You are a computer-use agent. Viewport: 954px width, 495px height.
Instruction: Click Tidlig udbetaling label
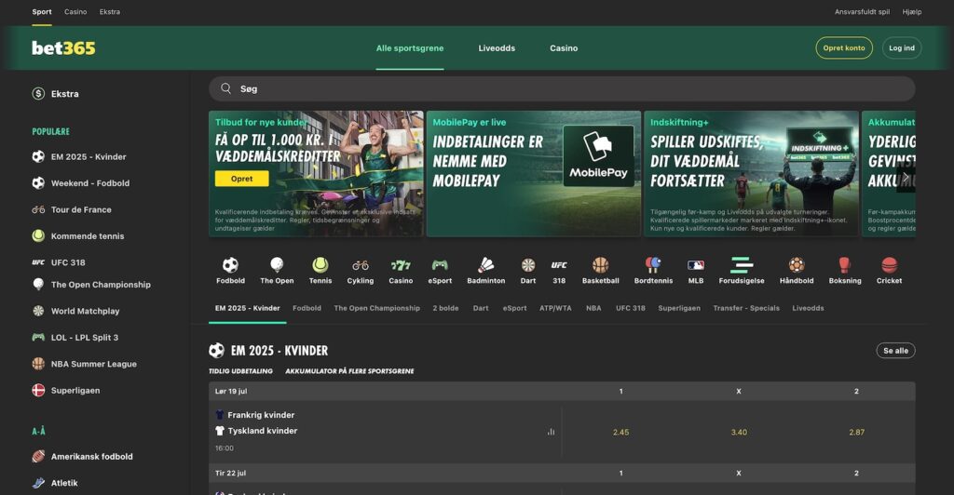pos(240,371)
